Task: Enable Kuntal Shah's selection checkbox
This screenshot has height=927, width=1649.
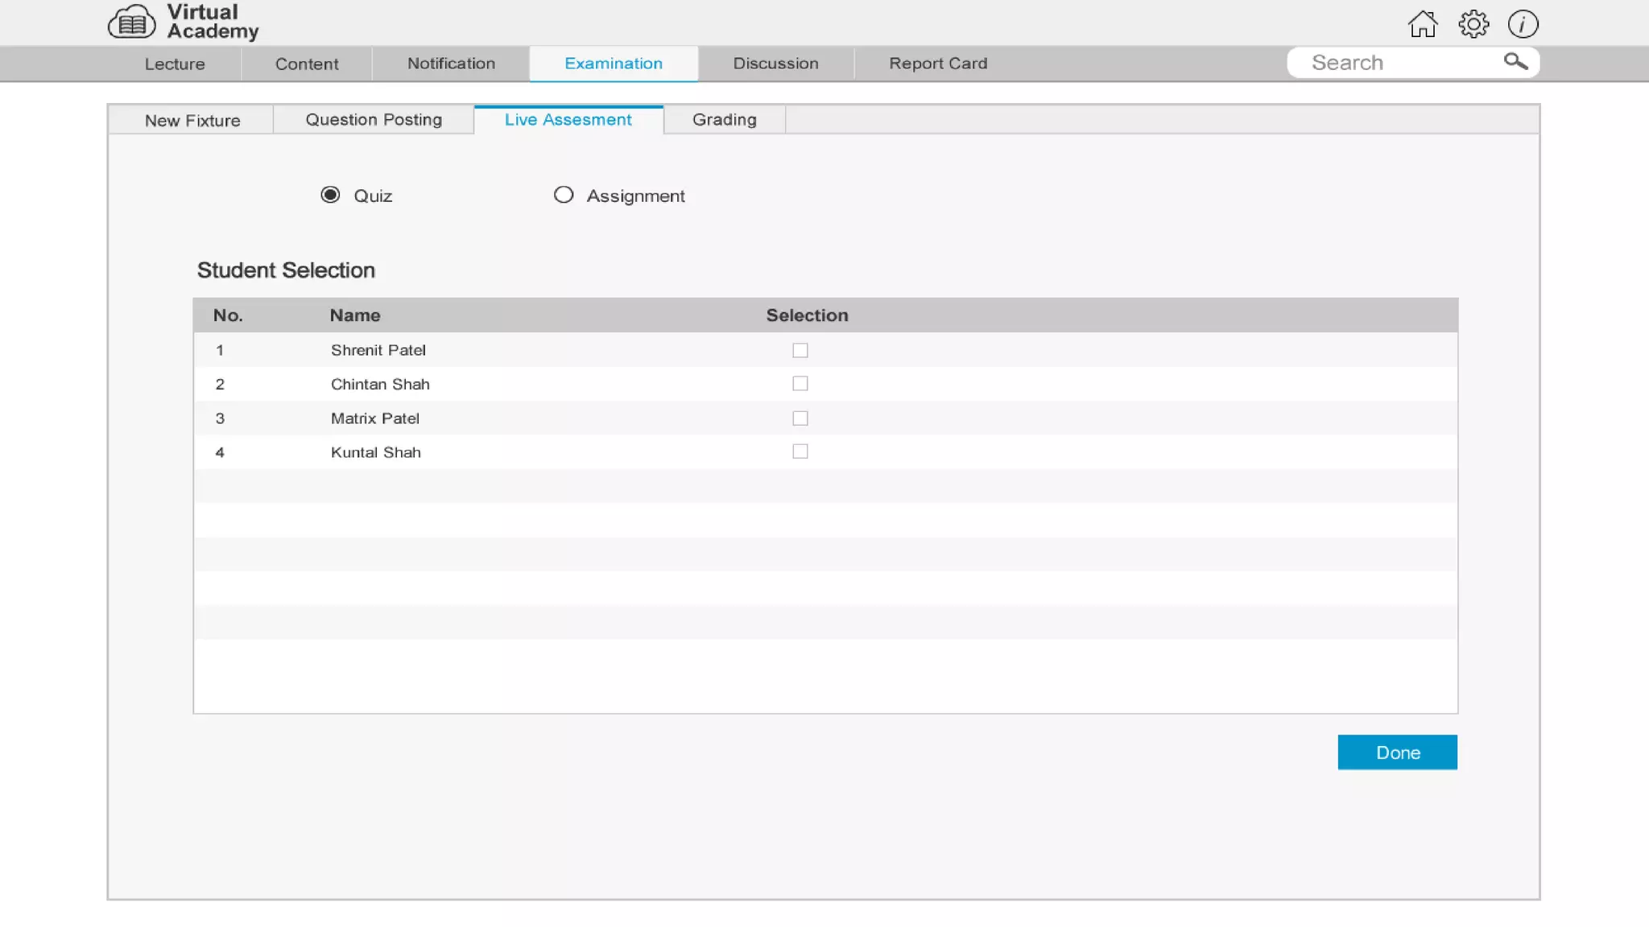Action: point(800,451)
